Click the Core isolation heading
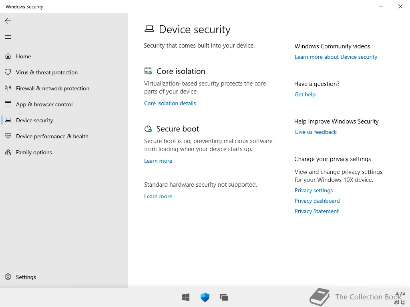The height and width of the screenshot is (307, 410). pyautogui.click(x=181, y=71)
